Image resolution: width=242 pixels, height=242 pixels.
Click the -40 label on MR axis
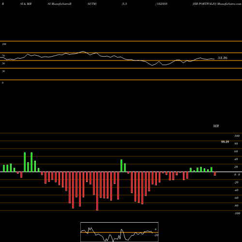pos(236,190)
